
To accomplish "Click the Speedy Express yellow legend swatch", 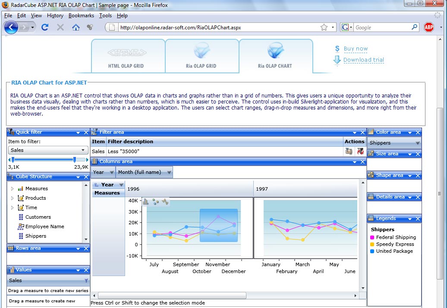I will pos(372,244).
